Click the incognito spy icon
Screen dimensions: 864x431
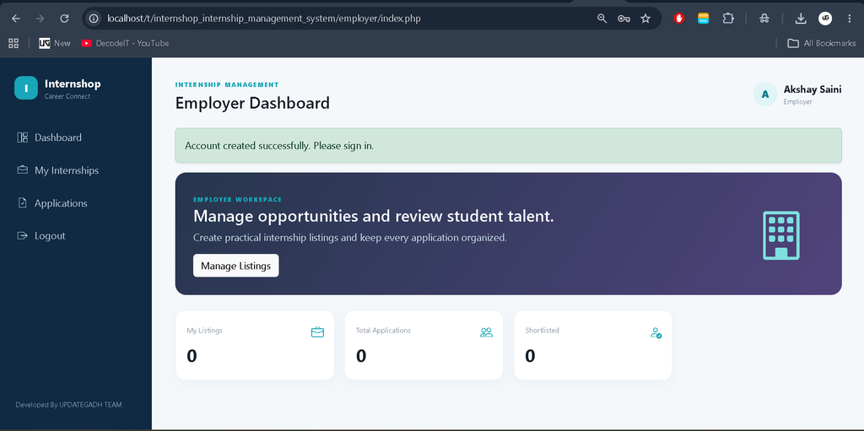tap(764, 19)
